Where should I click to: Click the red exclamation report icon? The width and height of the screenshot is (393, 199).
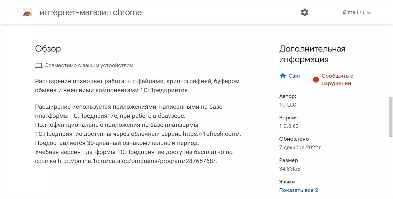pos(316,80)
